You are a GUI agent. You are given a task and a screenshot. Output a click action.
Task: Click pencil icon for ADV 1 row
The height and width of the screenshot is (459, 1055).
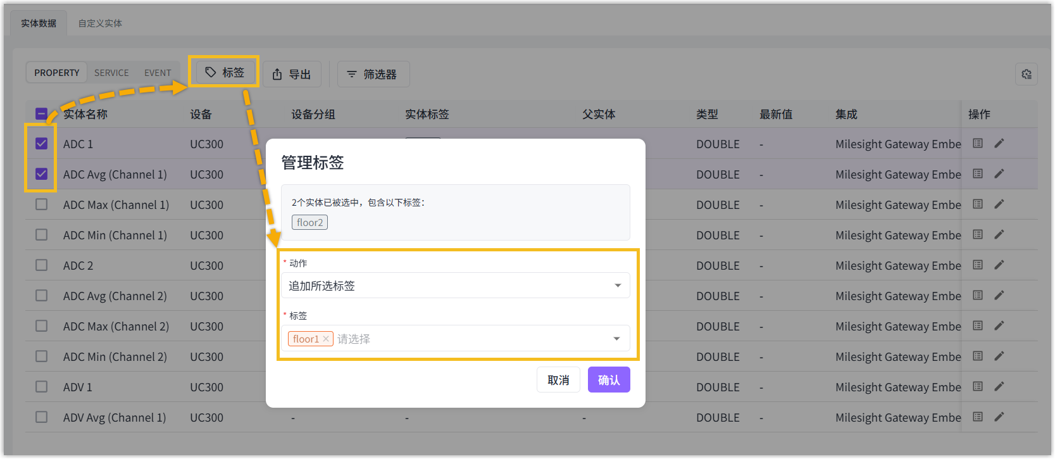[999, 386]
